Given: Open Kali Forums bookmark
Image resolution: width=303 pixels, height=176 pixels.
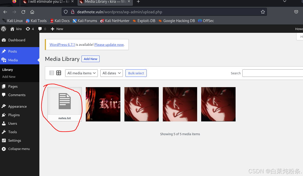Looking at the screenshot, I should click(85, 21).
